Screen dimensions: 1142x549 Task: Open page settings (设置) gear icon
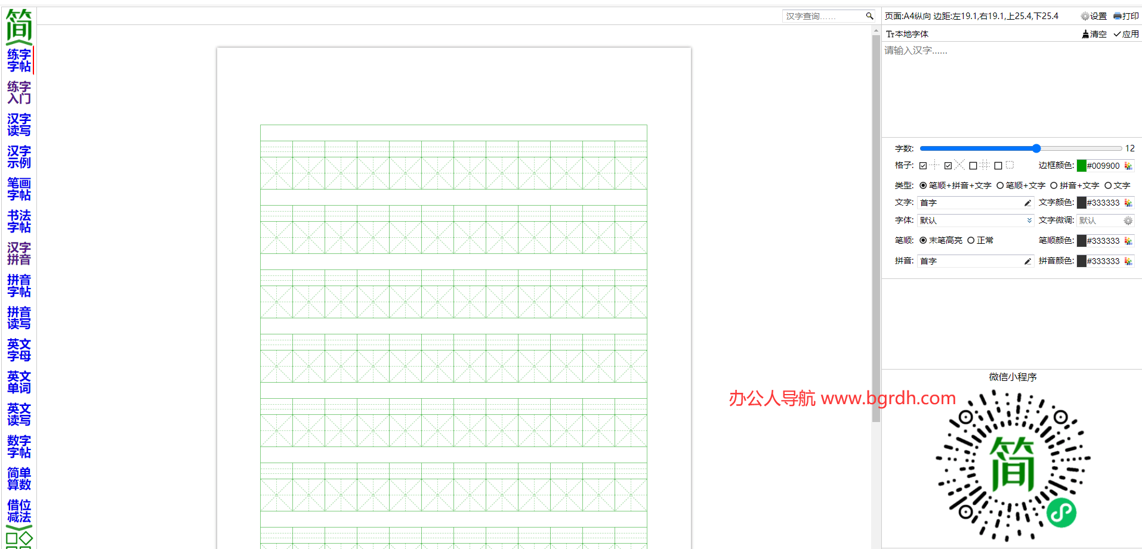click(x=1085, y=16)
